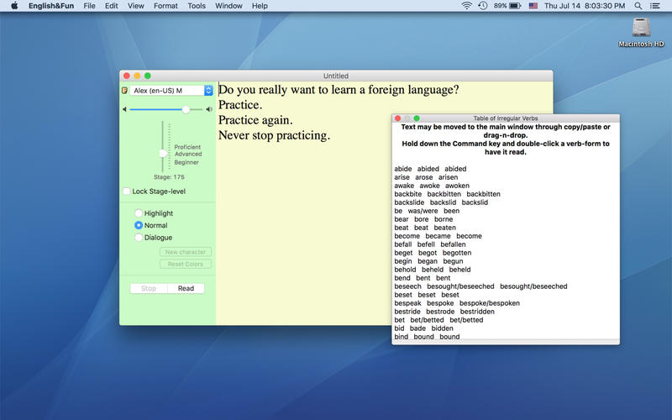
Task: Select the Highlight radio option
Action: [x=139, y=213]
